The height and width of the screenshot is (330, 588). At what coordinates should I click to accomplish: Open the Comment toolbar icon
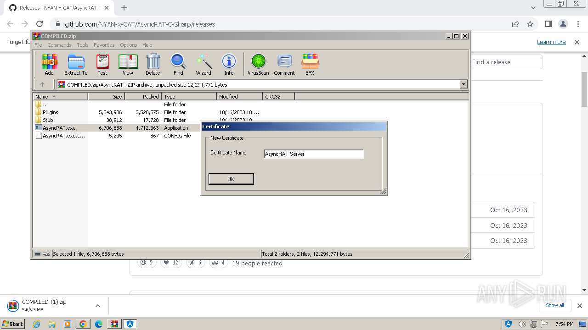click(x=284, y=64)
